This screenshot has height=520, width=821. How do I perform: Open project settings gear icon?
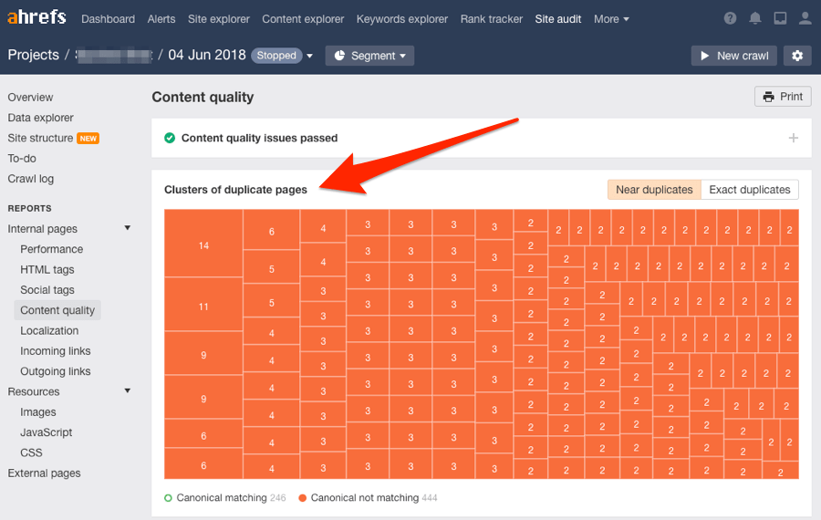point(797,56)
